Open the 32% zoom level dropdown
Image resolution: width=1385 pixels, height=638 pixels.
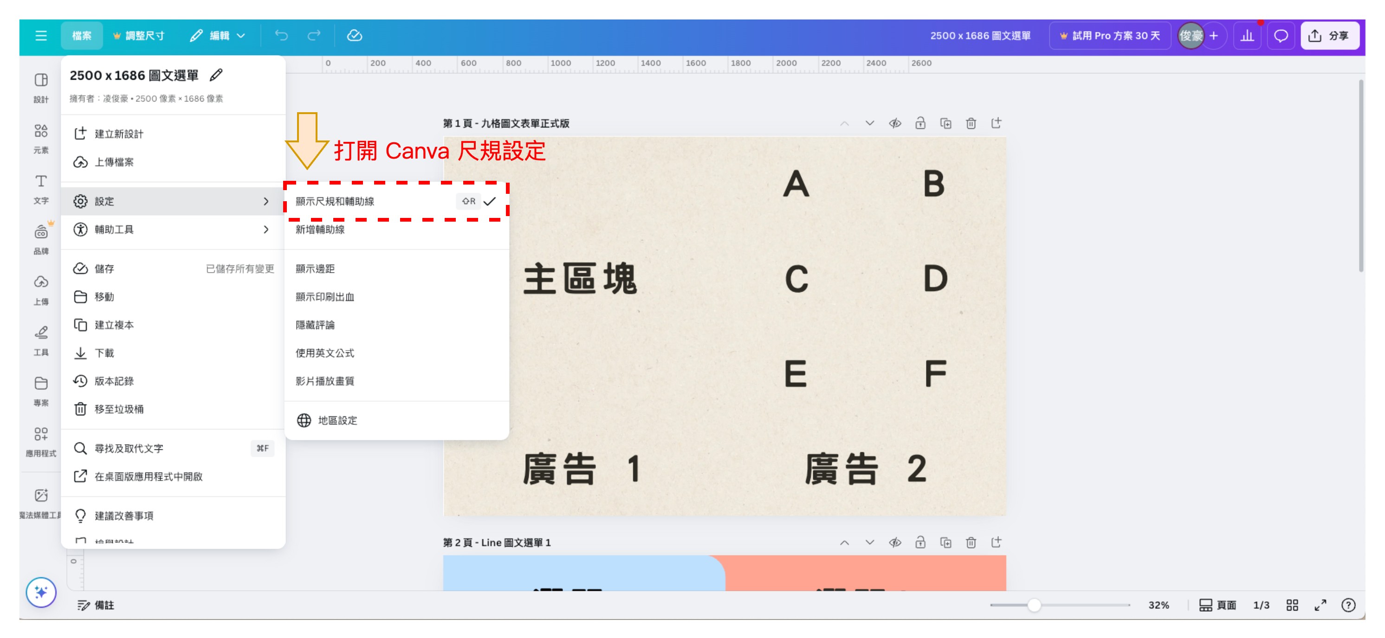pyautogui.click(x=1158, y=605)
